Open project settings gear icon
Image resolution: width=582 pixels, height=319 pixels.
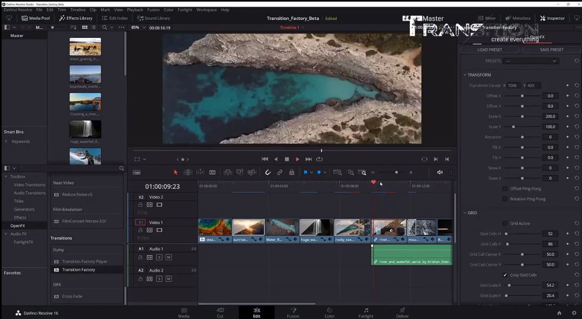click(574, 313)
